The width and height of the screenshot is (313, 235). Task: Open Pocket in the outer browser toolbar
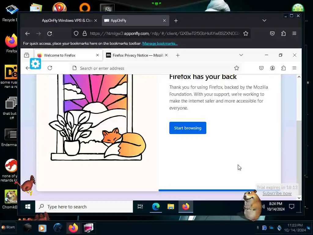click(x=272, y=33)
